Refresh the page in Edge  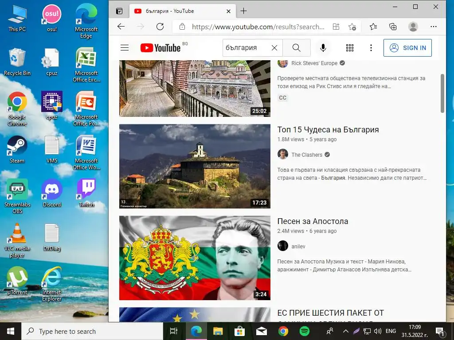pyautogui.click(x=160, y=27)
